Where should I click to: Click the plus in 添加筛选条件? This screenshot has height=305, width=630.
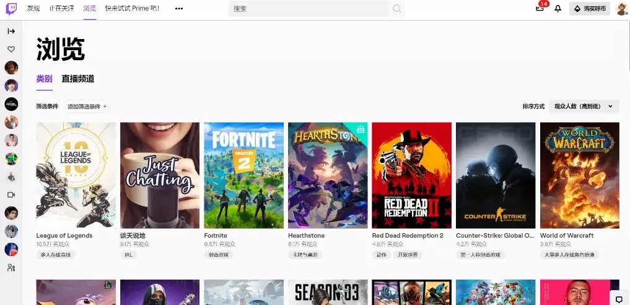[105, 107]
